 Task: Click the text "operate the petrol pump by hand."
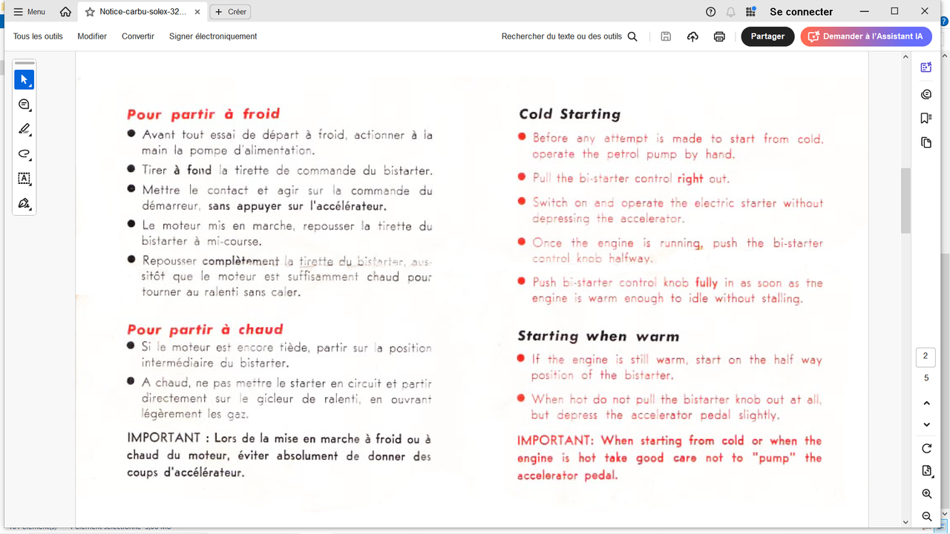[x=633, y=154]
